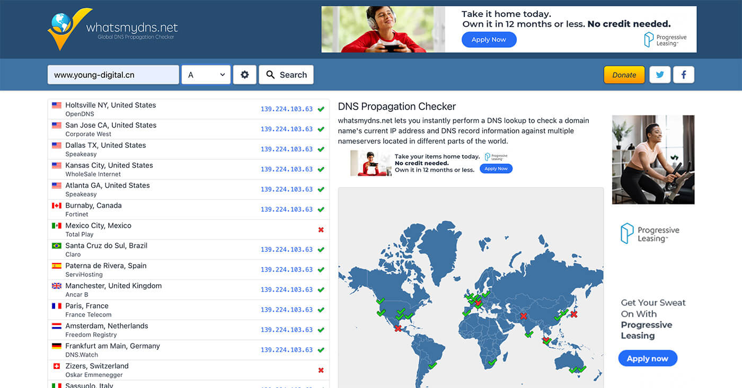This screenshot has width=742, height=388.
Task: Click "DNS.Watch" provider label
Action: pyautogui.click(x=82, y=355)
